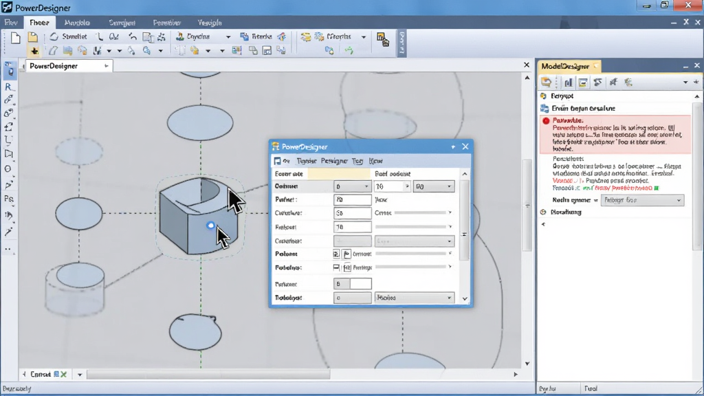Open the last dropdown in the Oaliner row
Image resolution: width=704 pixels, height=396 pixels.
pyautogui.click(x=434, y=186)
